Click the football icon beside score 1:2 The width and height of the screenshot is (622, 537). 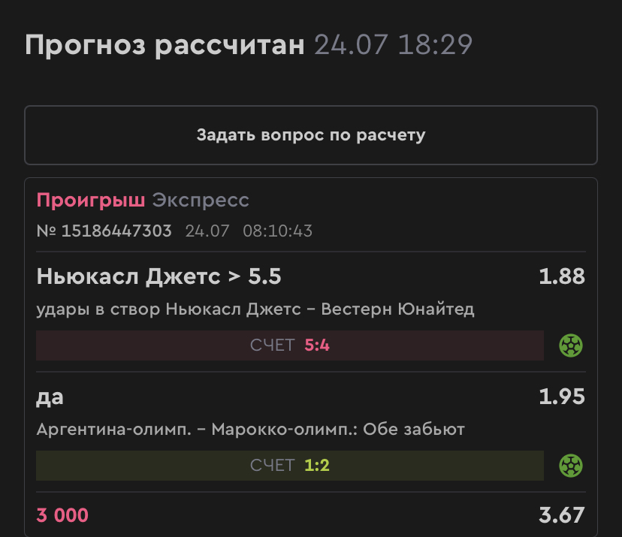click(x=571, y=466)
